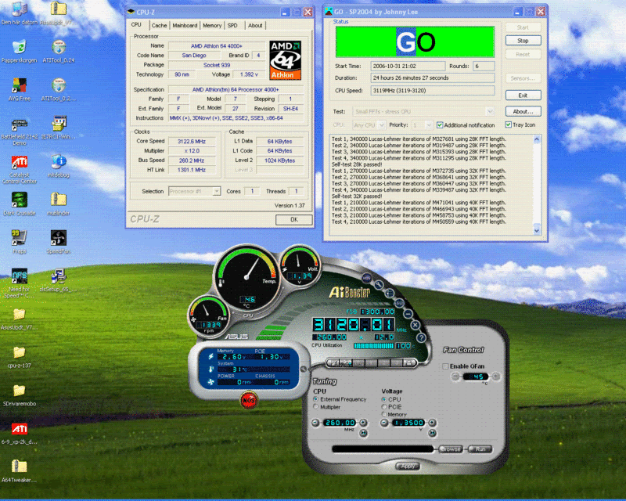This screenshot has width=626, height=501.
Task: Open the Need for Speed shortcut
Action: tap(19, 283)
